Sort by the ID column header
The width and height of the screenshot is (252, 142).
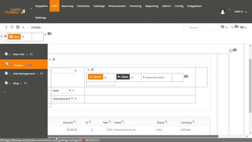pyautogui.click(x=87, y=123)
